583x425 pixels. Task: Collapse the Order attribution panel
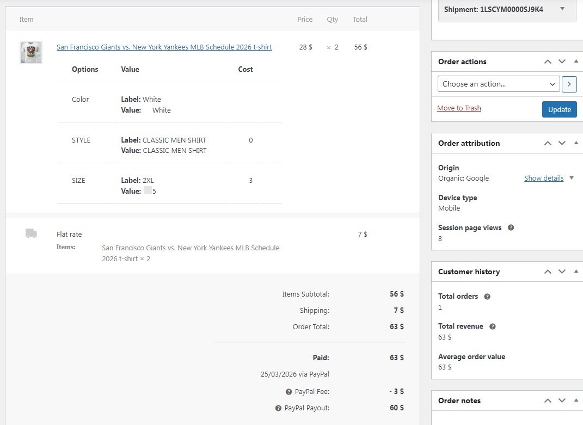[x=576, y=143]
